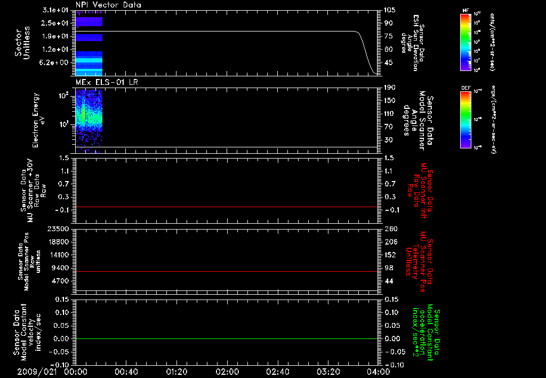
Task: Select the NPI Vector Data panel title
Action: 108,5
